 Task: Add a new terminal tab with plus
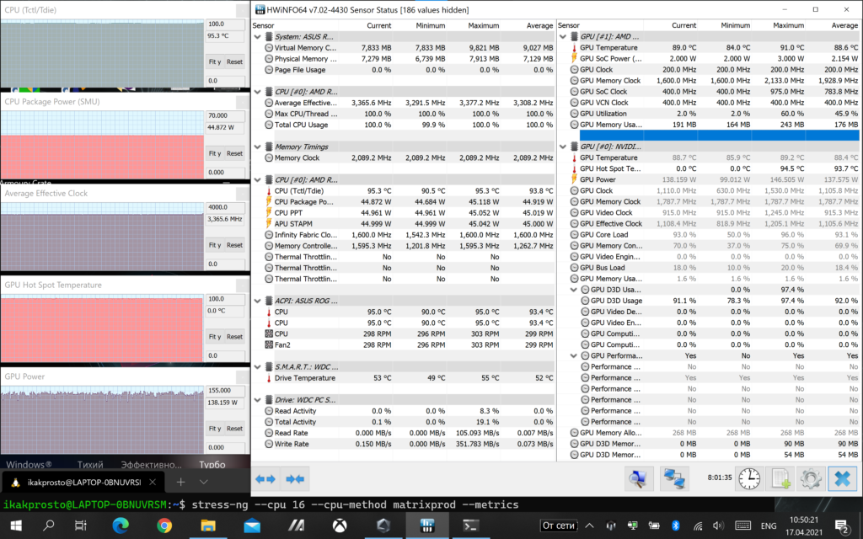coord(180,483)
